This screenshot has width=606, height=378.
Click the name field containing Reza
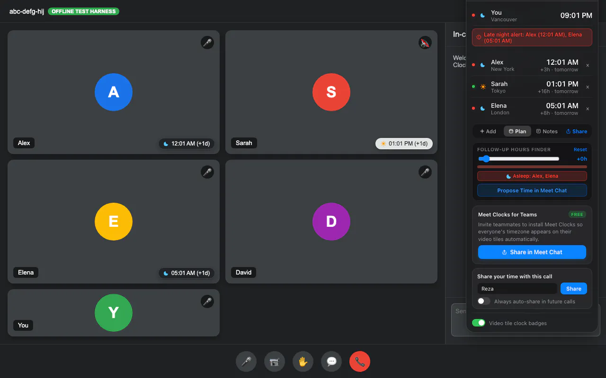517,289
